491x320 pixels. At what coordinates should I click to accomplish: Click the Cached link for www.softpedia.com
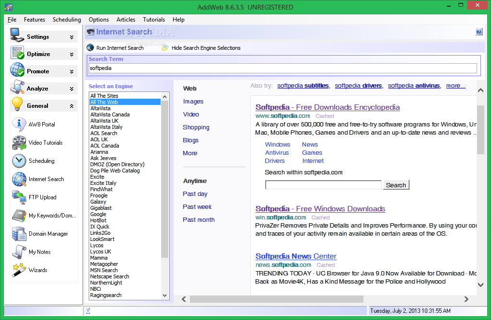point(325,116)
